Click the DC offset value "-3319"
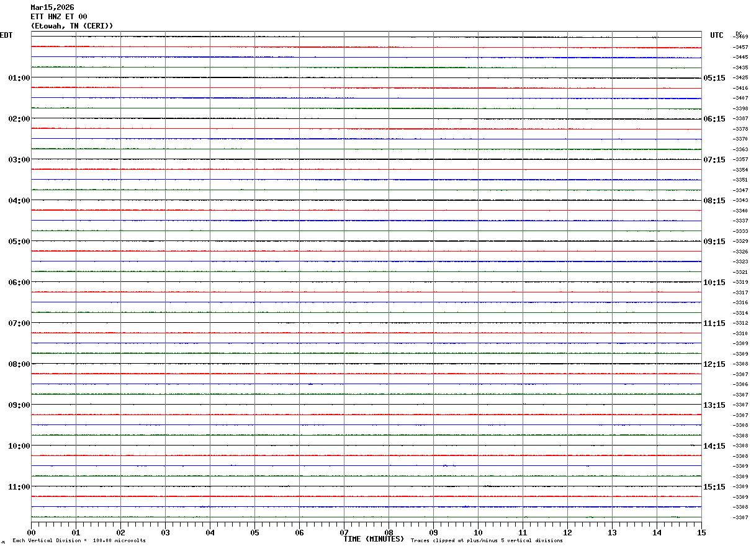Screen dimensions: 751x549 [x=740, y=283]
